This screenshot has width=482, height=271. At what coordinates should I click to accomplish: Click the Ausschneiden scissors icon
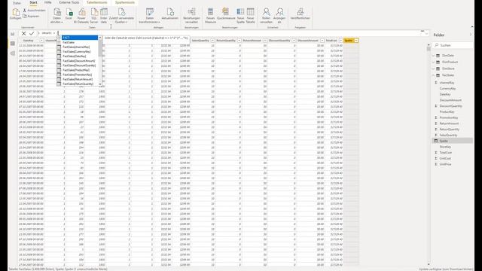coord(25,11)
